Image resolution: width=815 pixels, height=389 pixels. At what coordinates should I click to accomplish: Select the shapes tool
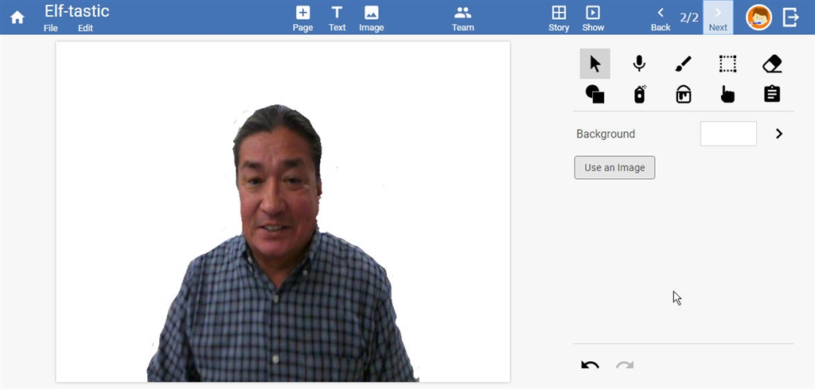[x=595, y=94]
